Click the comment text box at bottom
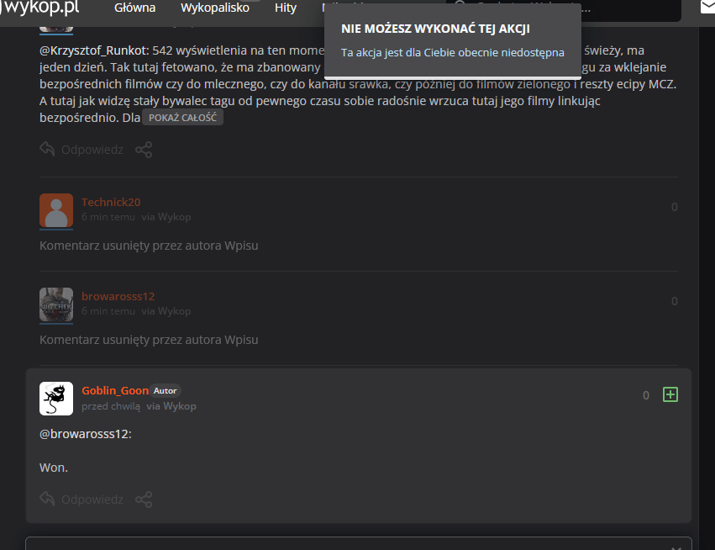The height and width of the screenshot is (550, 715). coord(358,543)
